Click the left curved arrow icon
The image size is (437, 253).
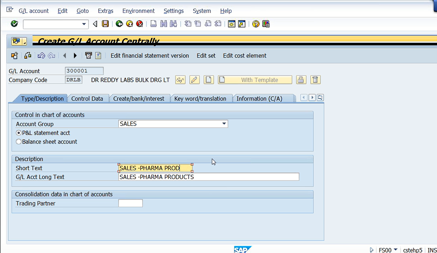pos(41,56)
